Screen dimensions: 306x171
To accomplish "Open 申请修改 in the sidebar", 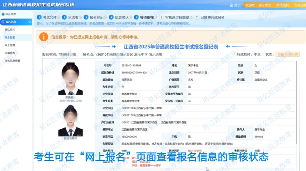I will tap(10, 53).
